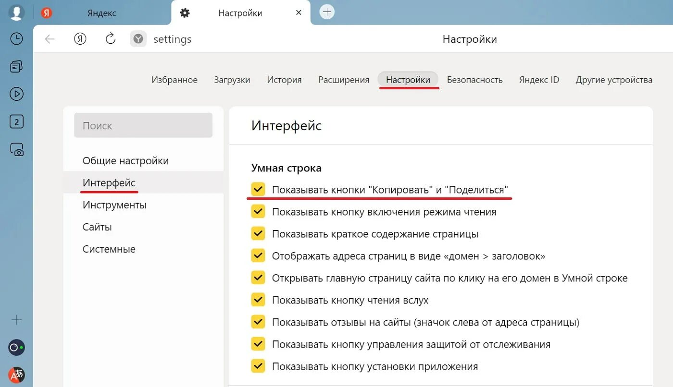Click the Yandex favicon on the first tab
Image resolution: width=673 pixels, height=387 pixels.
(47, 13)
